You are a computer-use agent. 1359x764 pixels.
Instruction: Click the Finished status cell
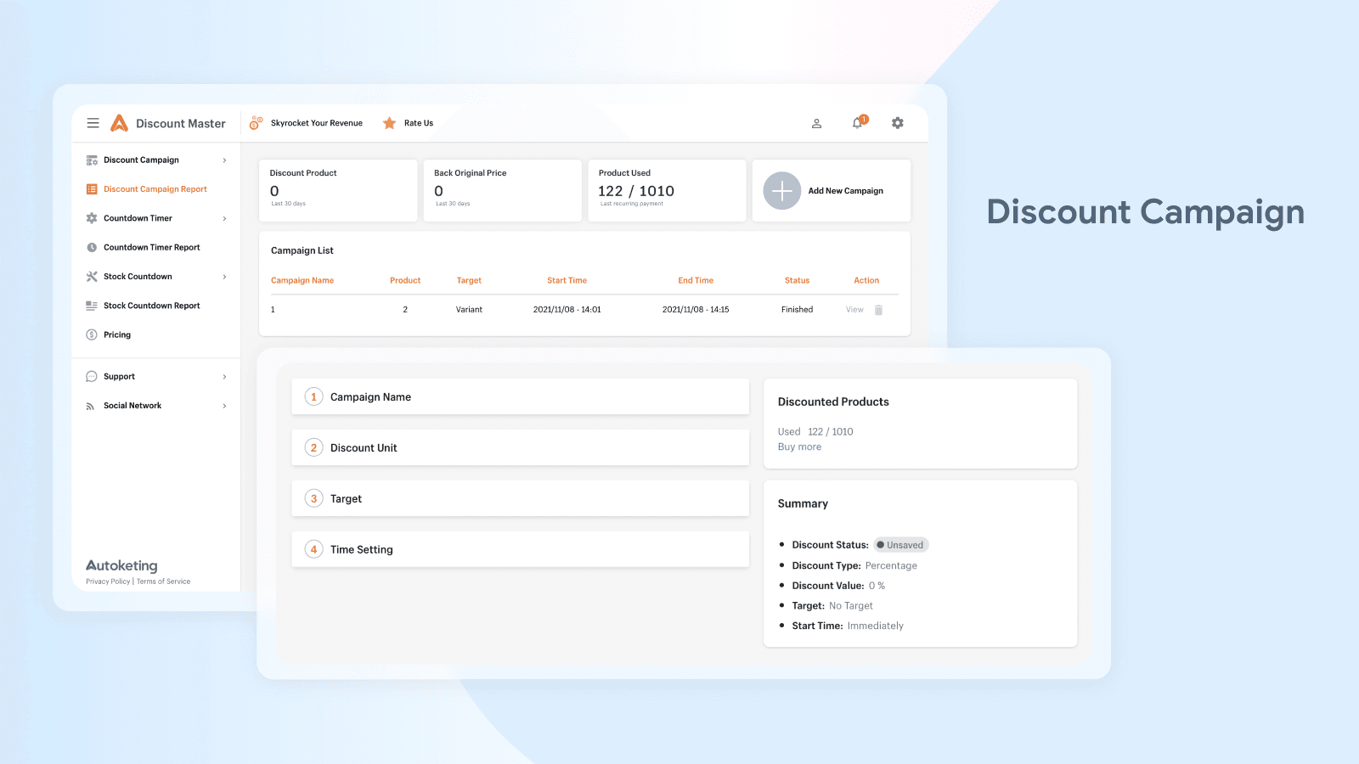[797, 310]
